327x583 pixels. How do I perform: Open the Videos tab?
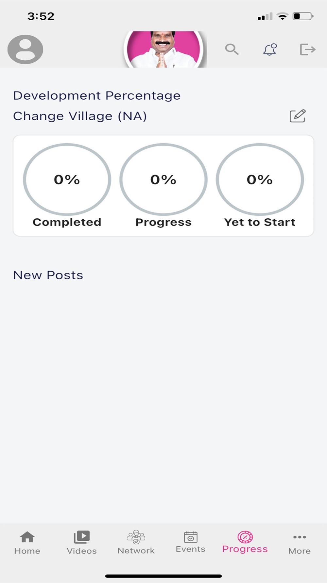pos(82,543)
